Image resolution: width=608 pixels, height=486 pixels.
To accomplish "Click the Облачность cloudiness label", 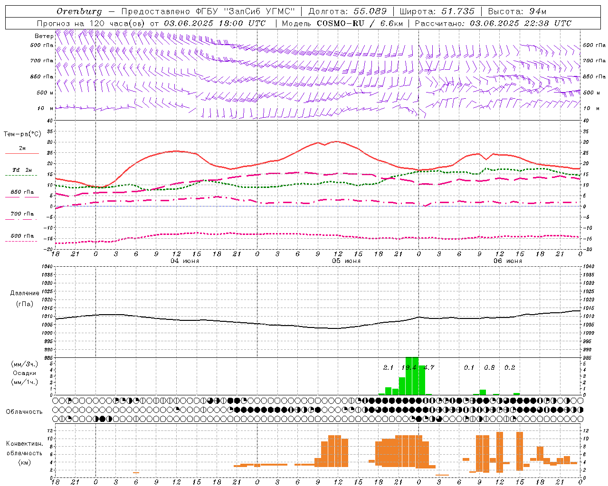I will 24,412.
